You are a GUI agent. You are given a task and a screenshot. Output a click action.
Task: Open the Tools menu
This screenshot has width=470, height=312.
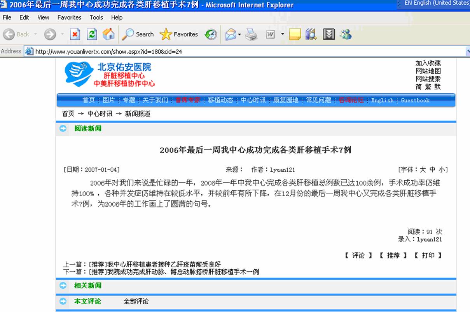coord(96,17)
